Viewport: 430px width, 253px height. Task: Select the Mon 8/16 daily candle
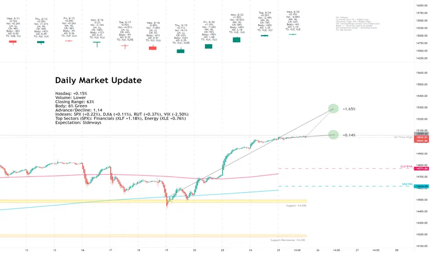click(x=96, y=44)
